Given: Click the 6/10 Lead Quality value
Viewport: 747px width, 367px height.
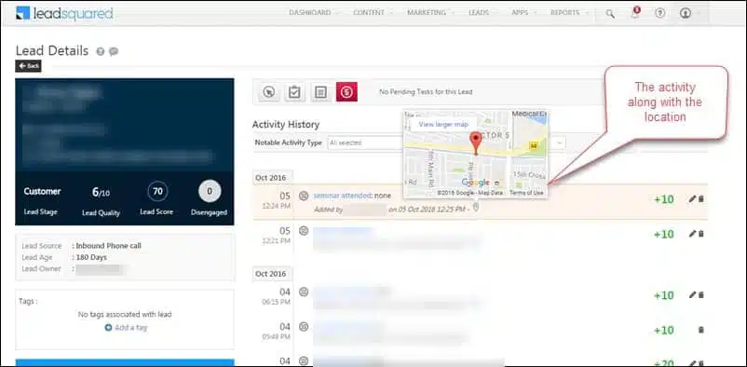Looking at the screenshot, I should 101,192.
